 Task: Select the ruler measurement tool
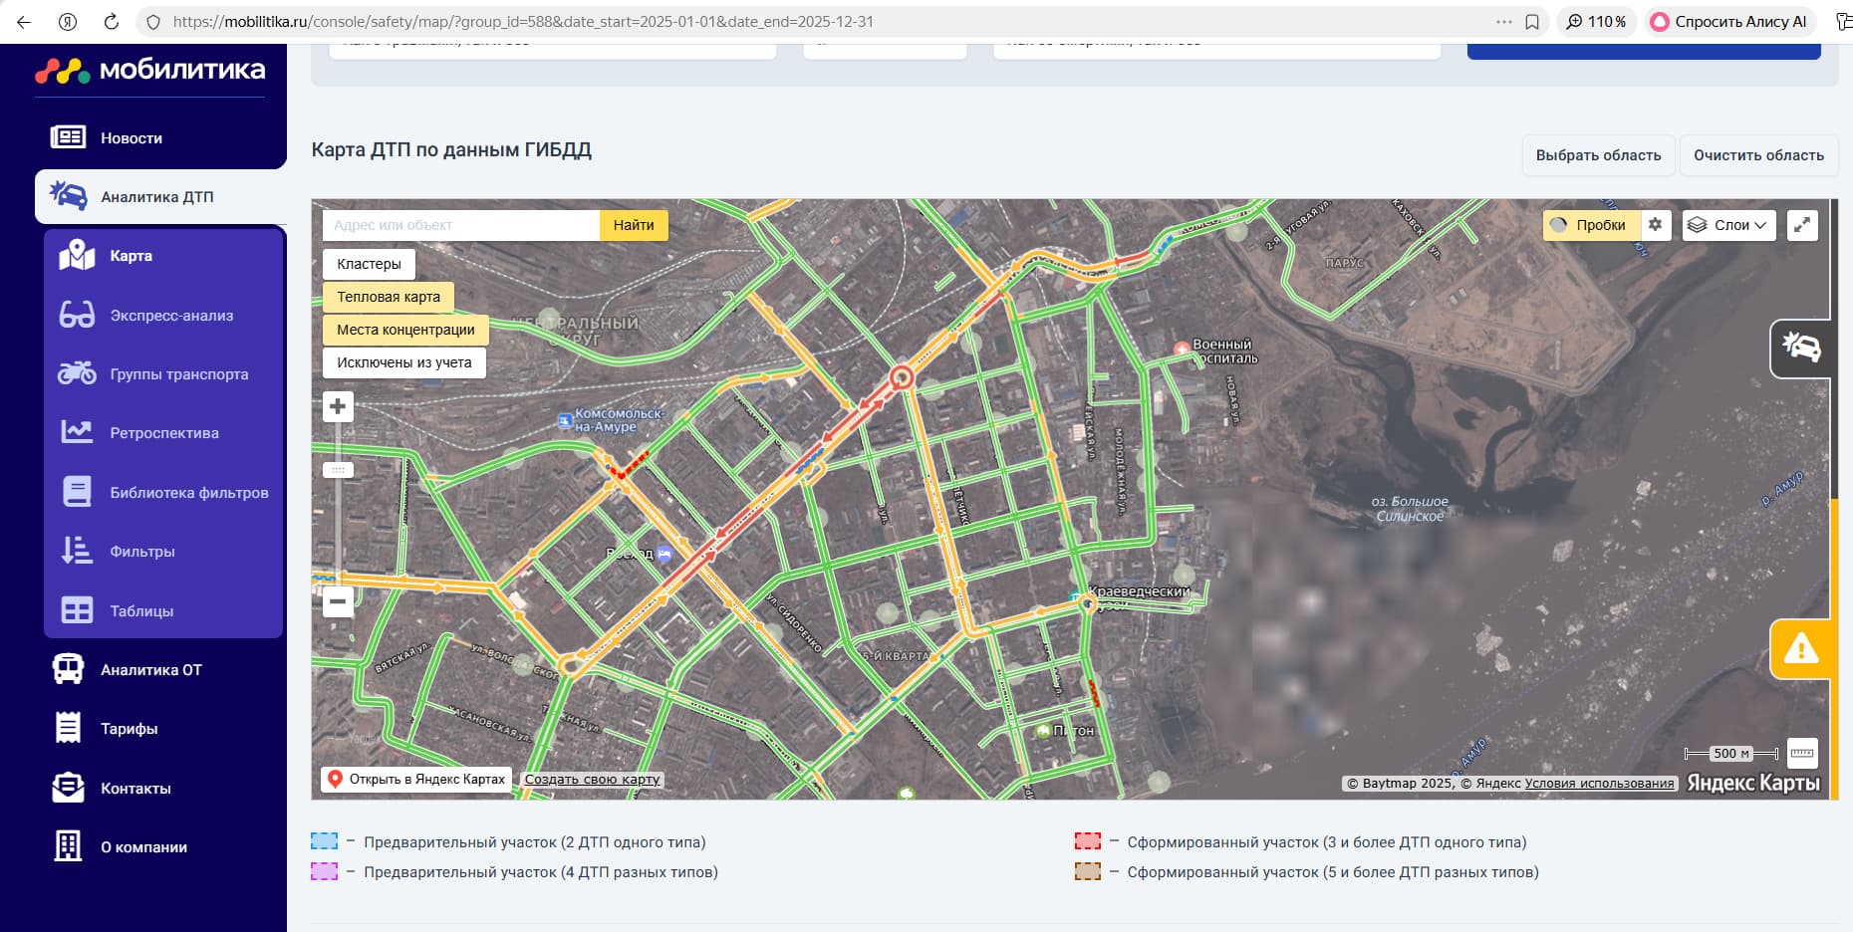tap(1802, 754)
